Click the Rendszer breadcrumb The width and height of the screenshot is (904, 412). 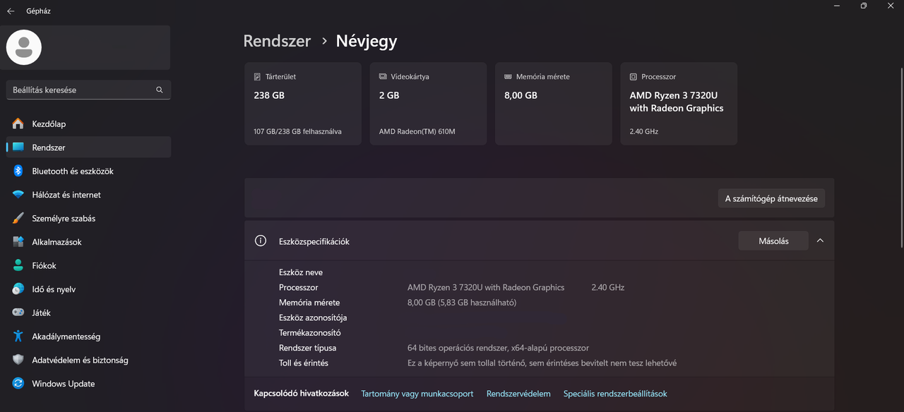[277, 41]
